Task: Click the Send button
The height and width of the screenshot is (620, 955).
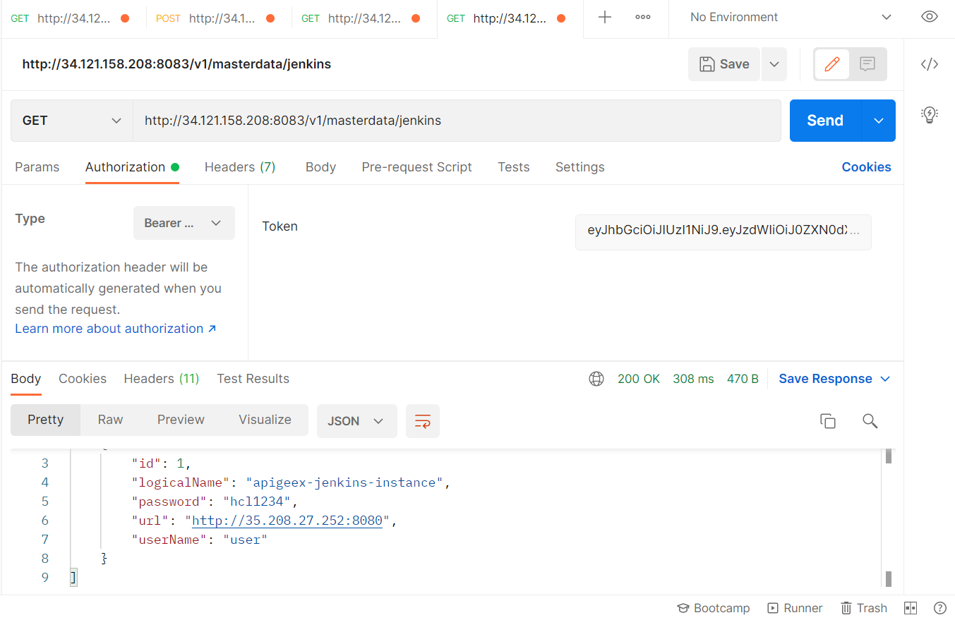Action: point(825,121)
